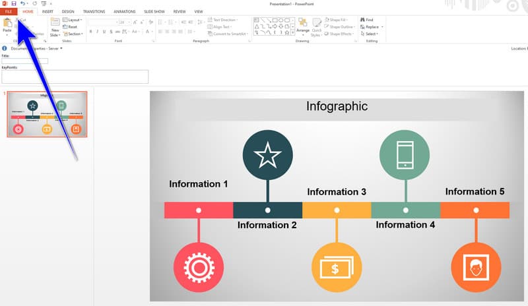
Task: Select the Infographic title text on the slide
Action: (337, 106)
